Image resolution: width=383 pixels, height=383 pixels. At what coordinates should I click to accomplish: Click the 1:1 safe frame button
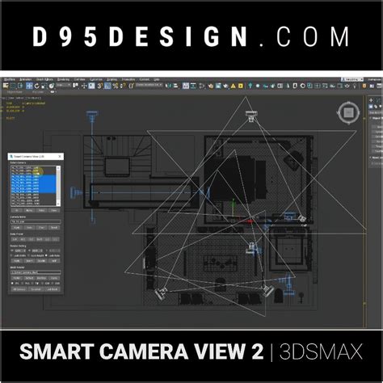15,239
